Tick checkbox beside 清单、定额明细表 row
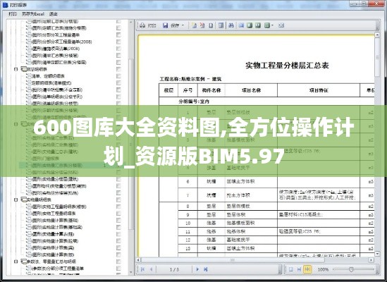This screenshot has height=282, width=387. tap(118, 76)
